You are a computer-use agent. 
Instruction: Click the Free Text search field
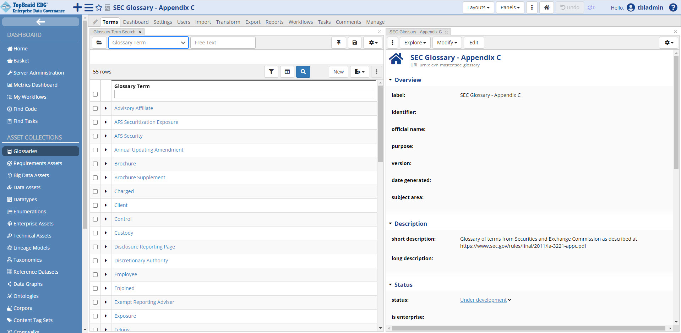point(223,43)
